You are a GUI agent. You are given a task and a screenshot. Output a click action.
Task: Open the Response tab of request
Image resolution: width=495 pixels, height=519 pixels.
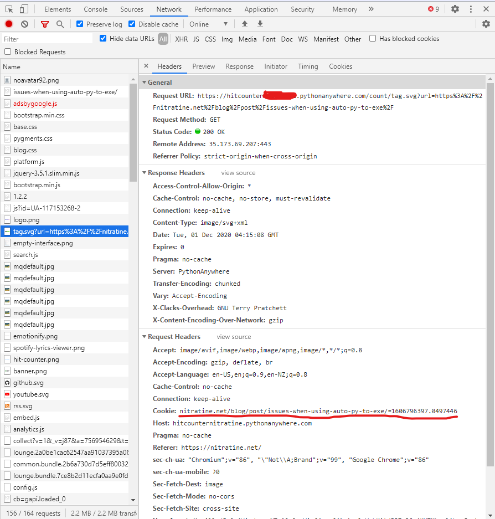click(x=240, y=66)
